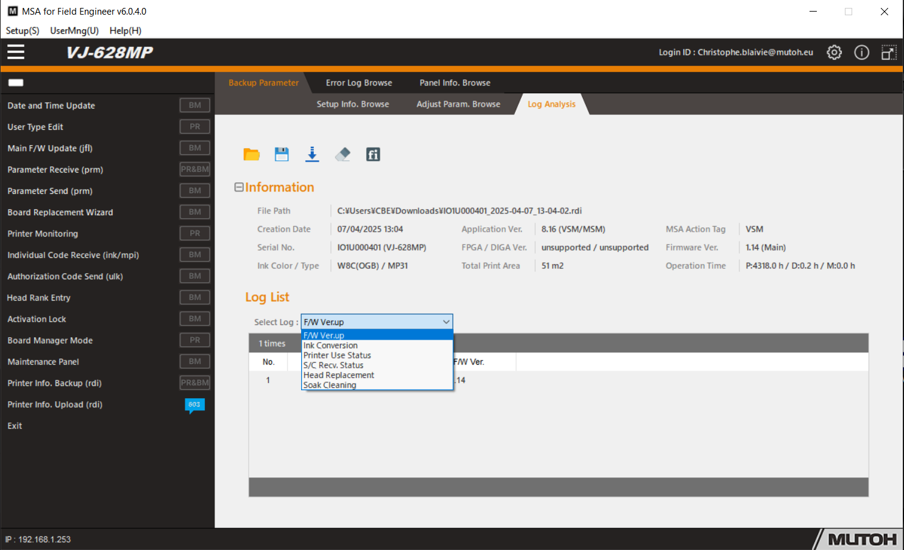
Task: Choose S/C Recv. Status log option
Action: (x=377, y=365)
